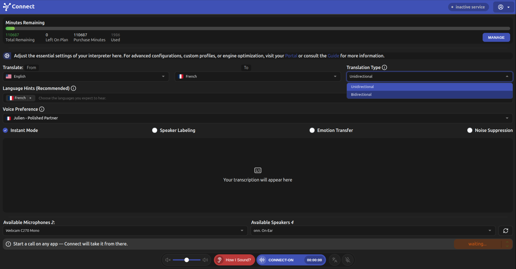Show Translation Type info tooltip icon
The height and width of the screenshot is (269, 516).
click(384, 67)
